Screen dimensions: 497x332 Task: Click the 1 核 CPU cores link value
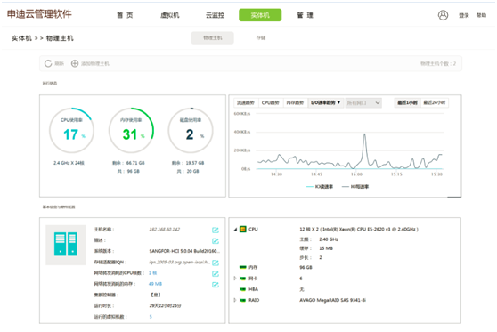coord(153,272)
